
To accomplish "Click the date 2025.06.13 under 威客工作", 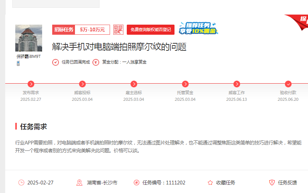I will point(236,99).
